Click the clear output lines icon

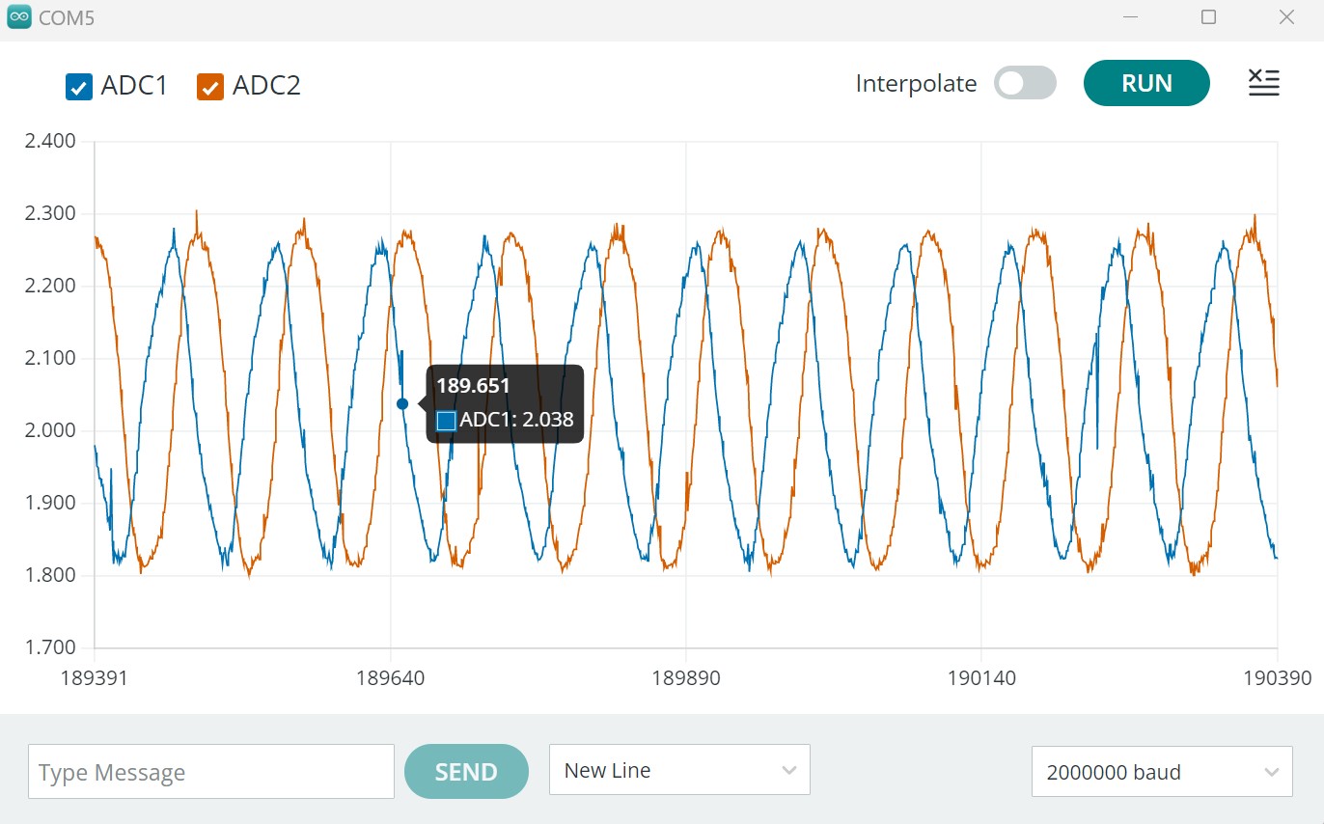tap(1263, 83)
